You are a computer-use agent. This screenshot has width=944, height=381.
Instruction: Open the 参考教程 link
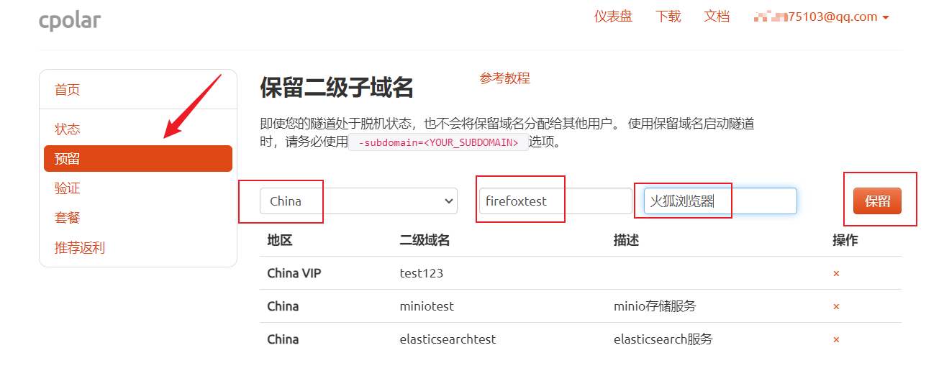(x=505, y=78)
